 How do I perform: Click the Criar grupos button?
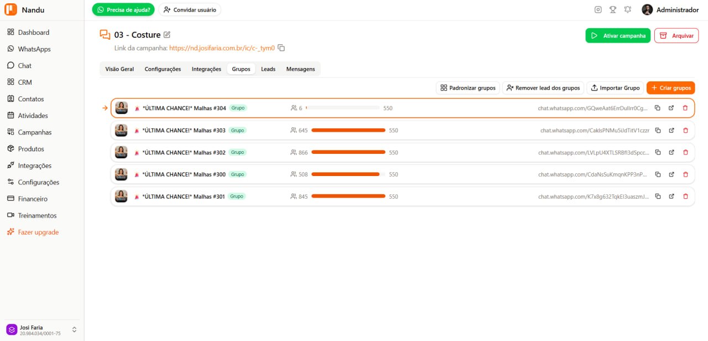click(x=670, y=87)
